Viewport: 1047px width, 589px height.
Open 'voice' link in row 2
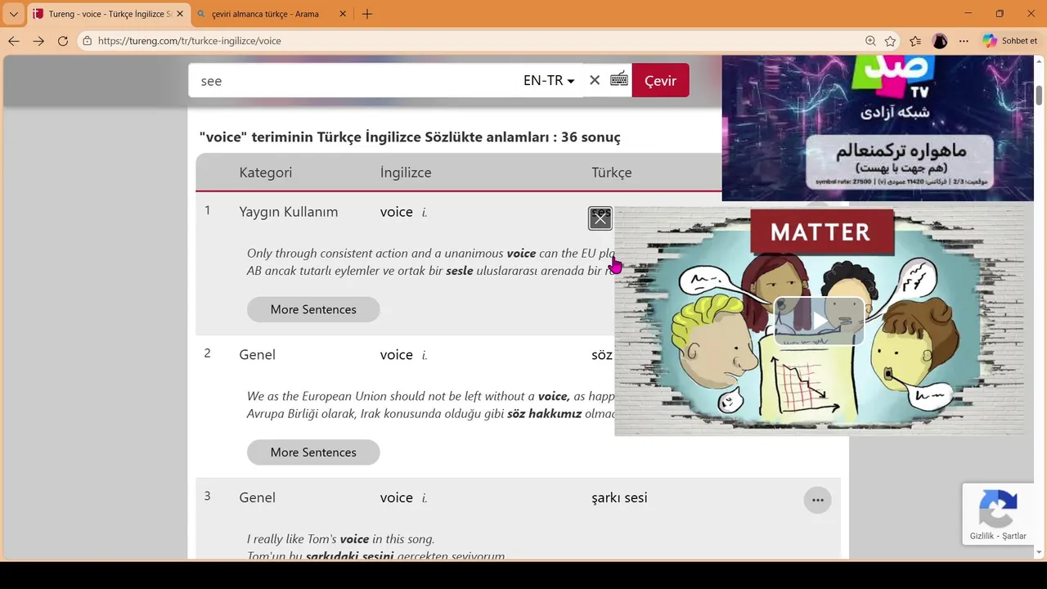[x=396, y=355]
